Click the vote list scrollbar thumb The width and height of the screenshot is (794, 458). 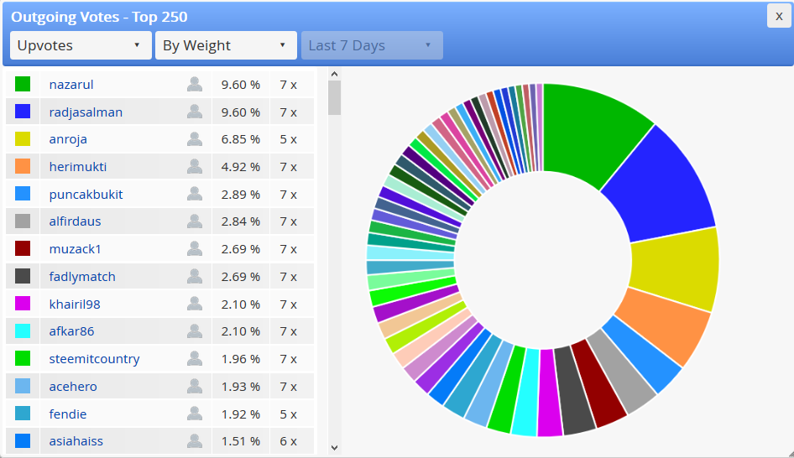coord(334,97)
